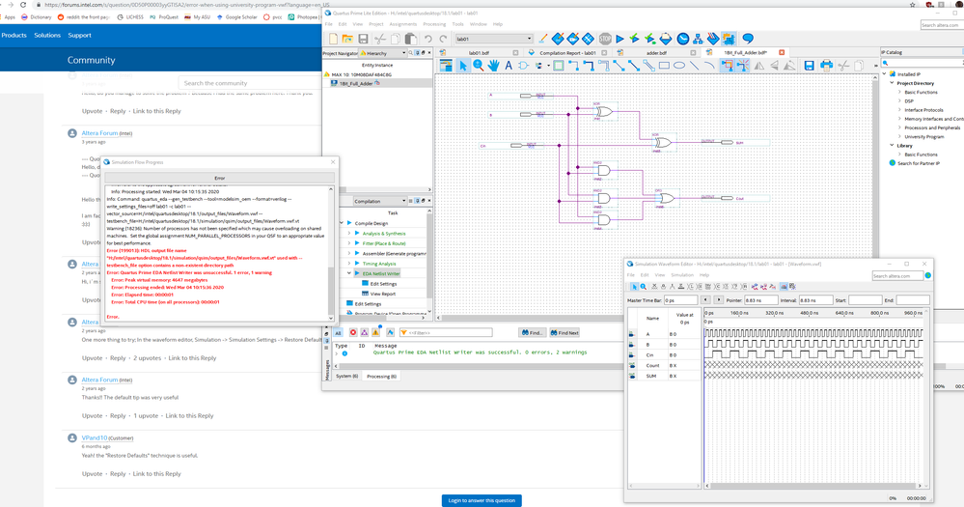Click the Find Next button
The height and width of the screenshot is (507, 964).
coord(565,332)
